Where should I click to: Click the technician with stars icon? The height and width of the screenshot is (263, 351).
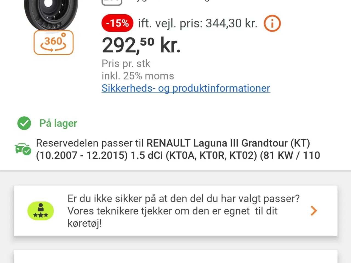[41, 211]
